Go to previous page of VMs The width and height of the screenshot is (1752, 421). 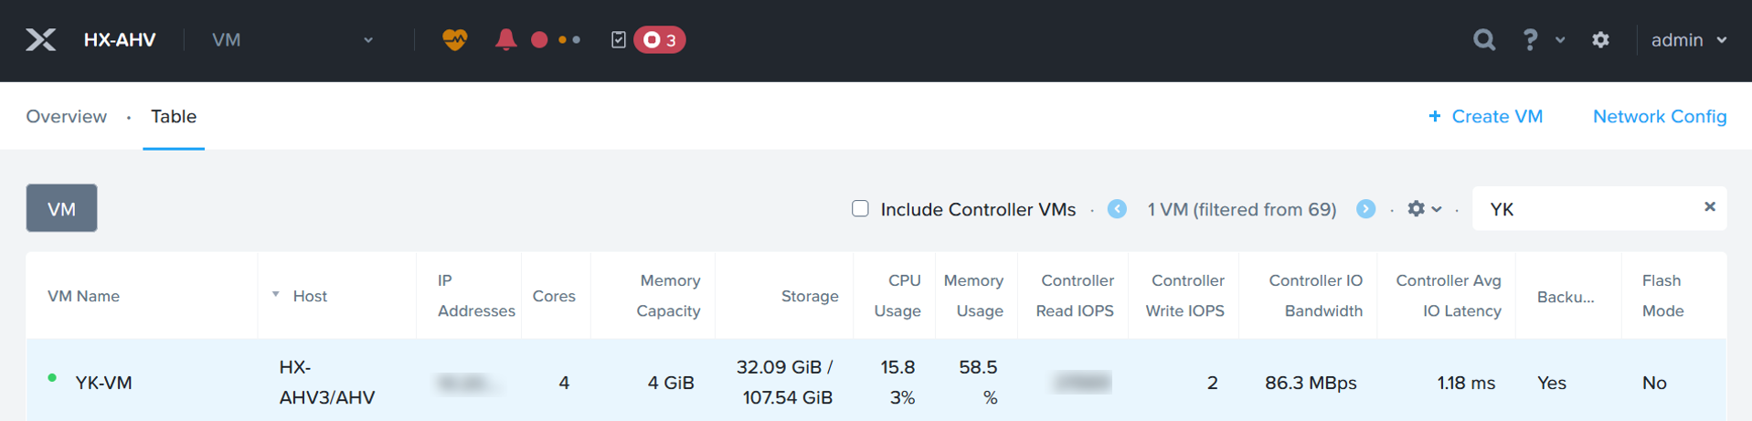1117,209
